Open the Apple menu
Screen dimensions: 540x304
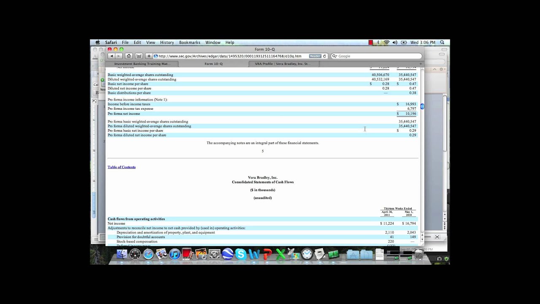click(98, 42)
